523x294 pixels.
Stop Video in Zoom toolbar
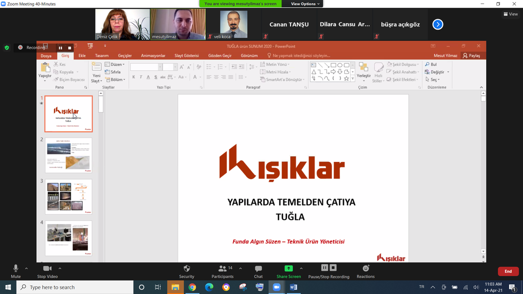[47, 272]
